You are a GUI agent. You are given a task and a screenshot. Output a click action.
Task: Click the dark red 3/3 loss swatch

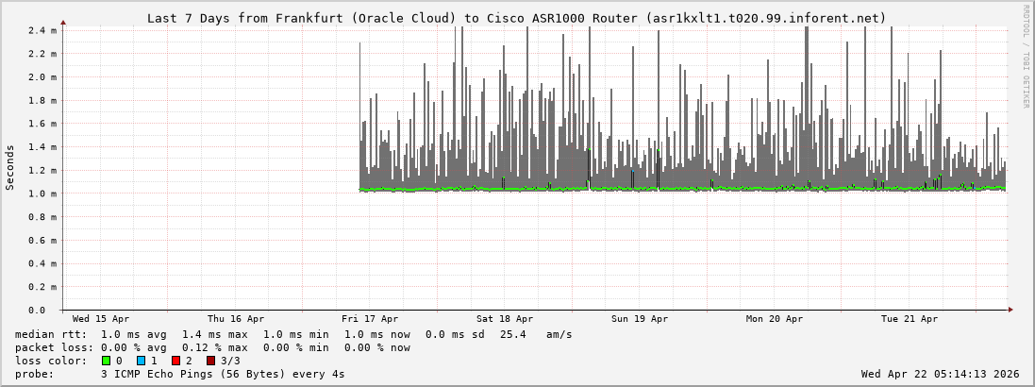tap(210, 361)
